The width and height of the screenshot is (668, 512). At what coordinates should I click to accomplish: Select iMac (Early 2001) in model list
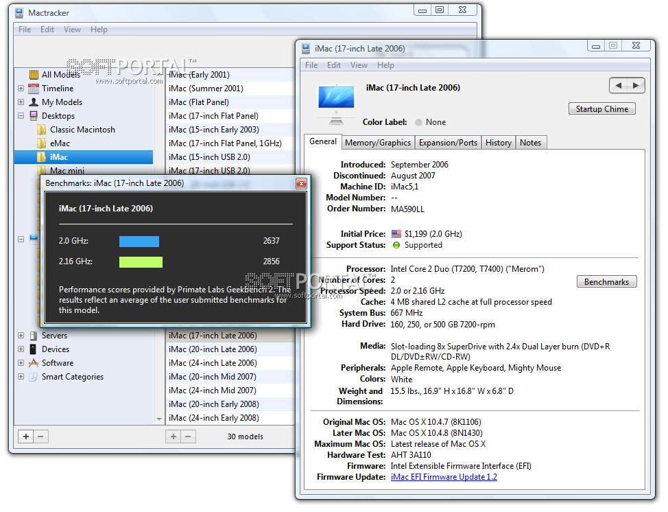click(x=230, y=75)
